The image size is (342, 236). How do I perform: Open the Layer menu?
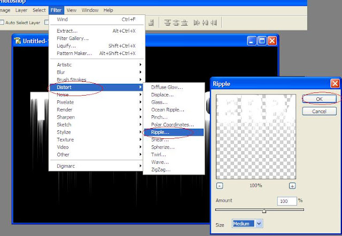(21, 10)
